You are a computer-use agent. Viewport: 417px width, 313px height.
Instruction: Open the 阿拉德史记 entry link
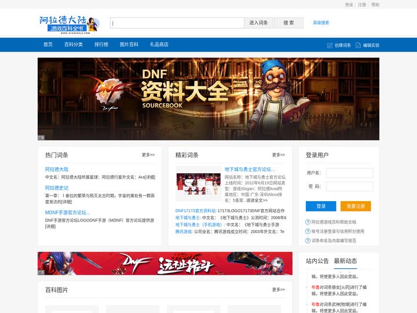click(57, 188)
